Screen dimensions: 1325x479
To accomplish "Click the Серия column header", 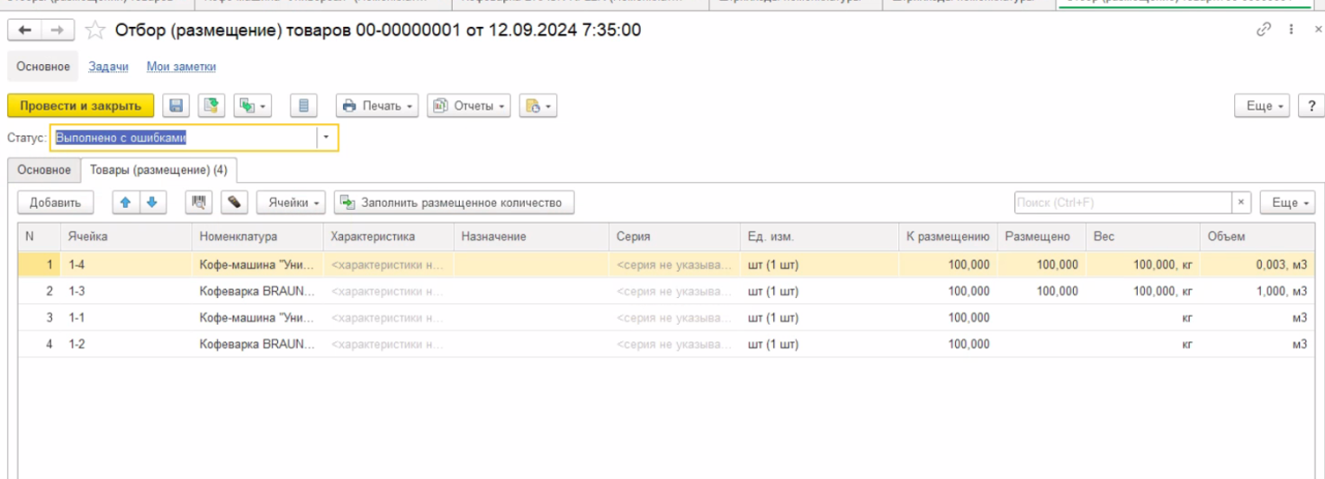I will point(674,237).
